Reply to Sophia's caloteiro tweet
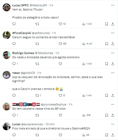Image resolution: width=118 pixels, height=140 pixels. (x=14, y=115)
